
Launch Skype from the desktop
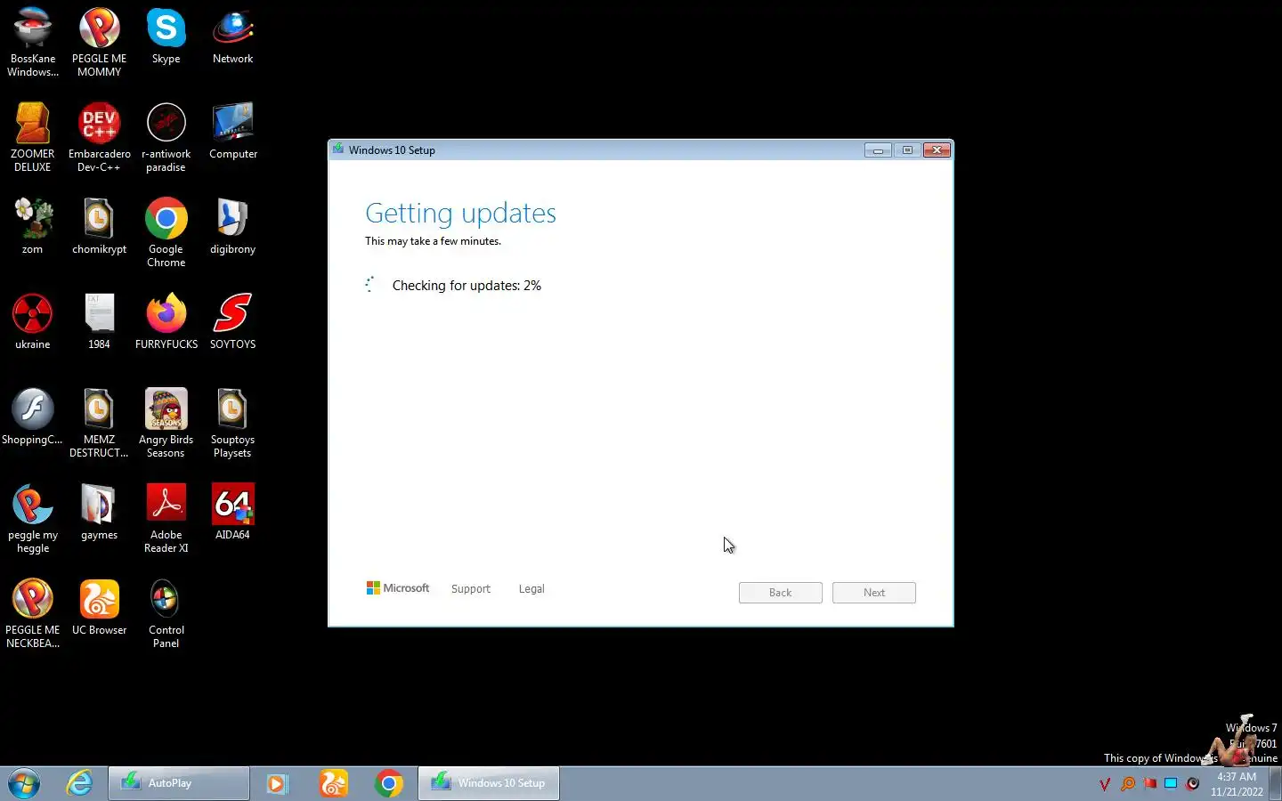166,36
